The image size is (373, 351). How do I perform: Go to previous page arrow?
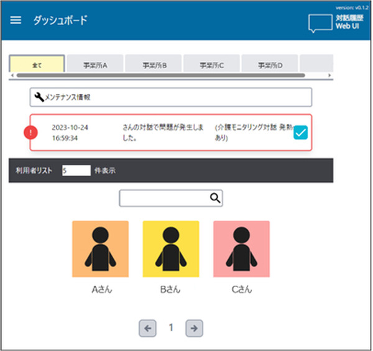(147, 328)
